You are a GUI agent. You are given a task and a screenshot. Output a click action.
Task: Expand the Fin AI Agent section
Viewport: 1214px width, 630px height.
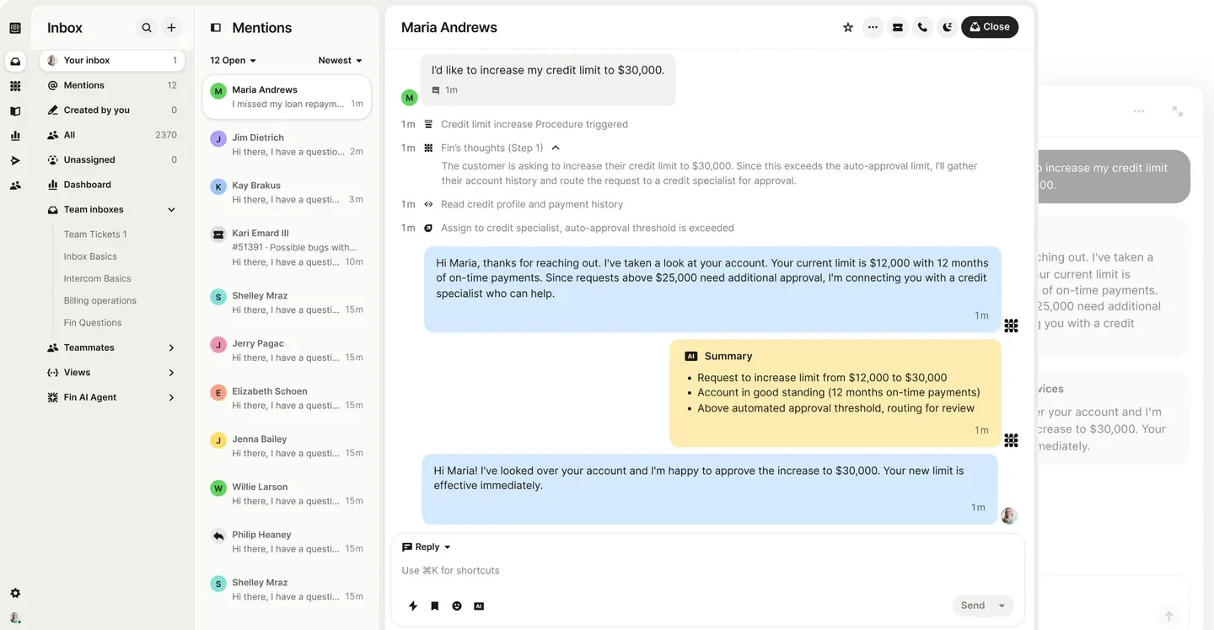(171, 397)
